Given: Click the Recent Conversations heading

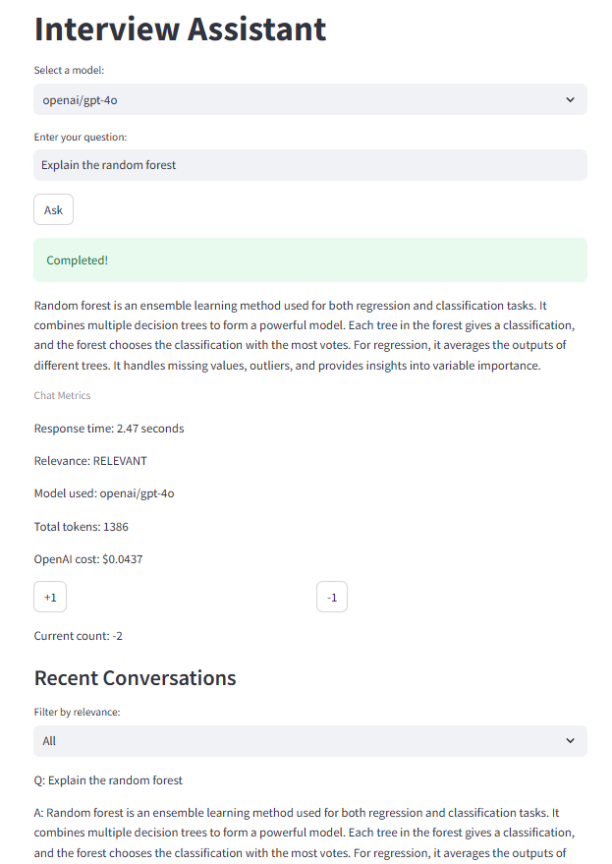Looking at the screenshot, I should pyautogui.click(x=135, y=678).
